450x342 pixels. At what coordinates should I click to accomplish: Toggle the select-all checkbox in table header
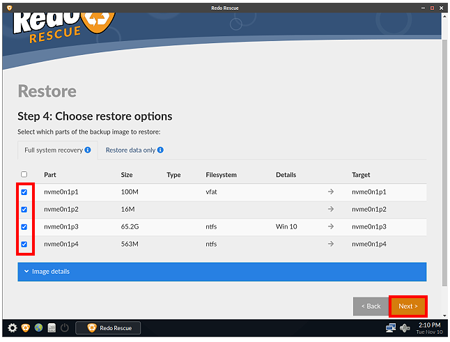coord(24,174)
